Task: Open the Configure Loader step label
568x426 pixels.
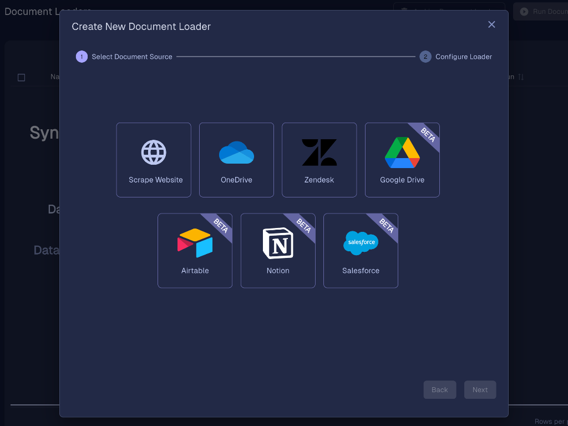Action: (464, 57)
